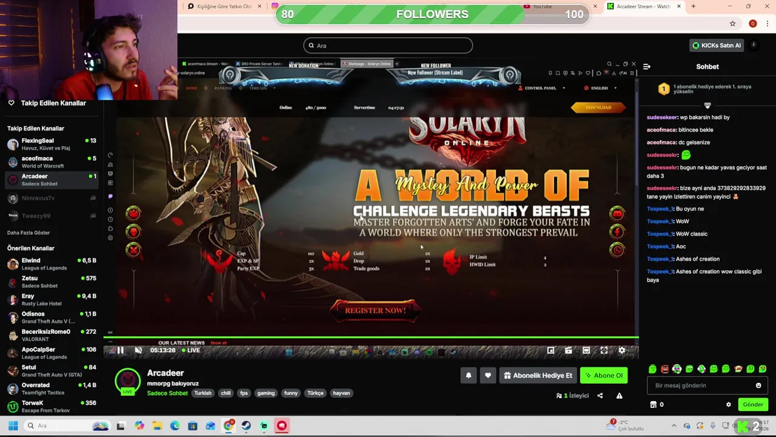Open player settings gear
776x437 pixels.
click(621, 350)
